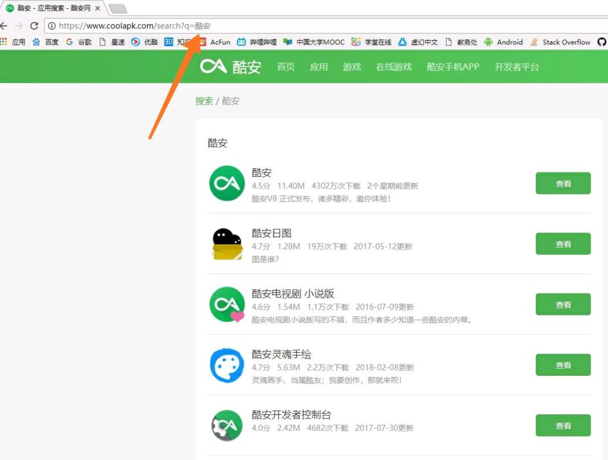Open the Stack Overflow bookmark
Image resolution: width=608 pixels, height=460 pixels.
pos(560,42)
